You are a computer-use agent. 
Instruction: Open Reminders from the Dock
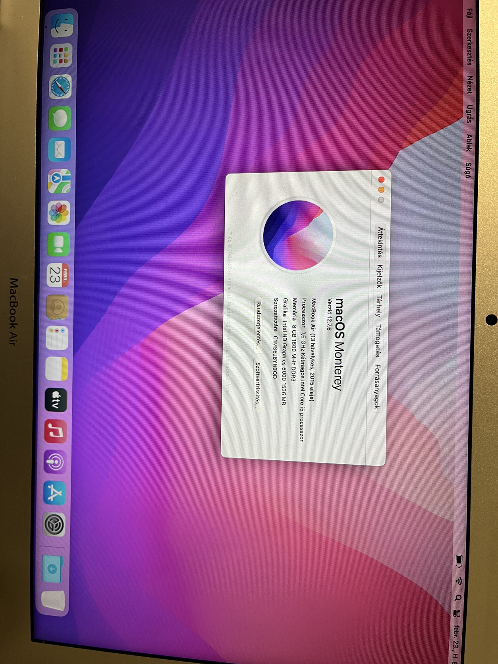click(x=57, y=338)
